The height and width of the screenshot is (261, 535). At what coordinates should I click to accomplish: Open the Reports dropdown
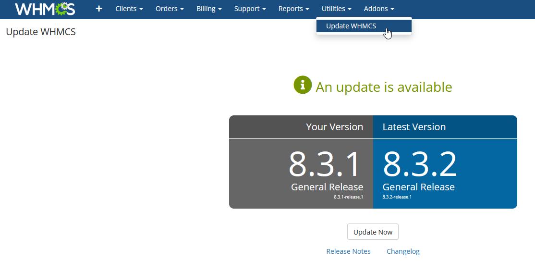tap(294, 9)
